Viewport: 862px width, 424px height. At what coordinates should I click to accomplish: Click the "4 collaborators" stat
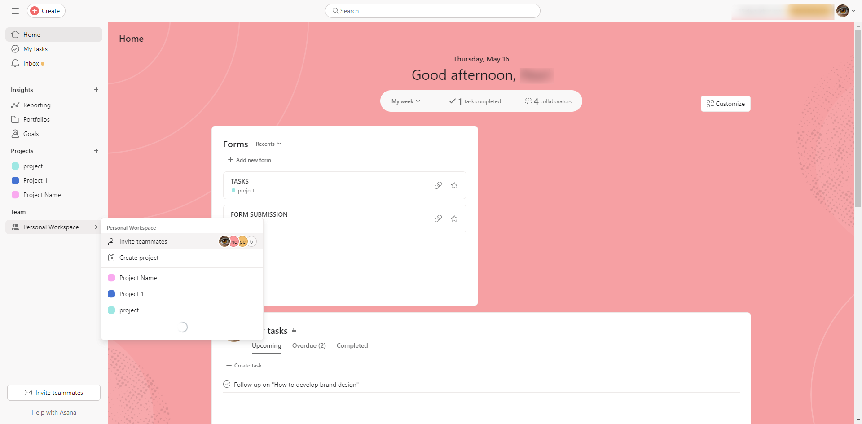(x=548, y=101)
